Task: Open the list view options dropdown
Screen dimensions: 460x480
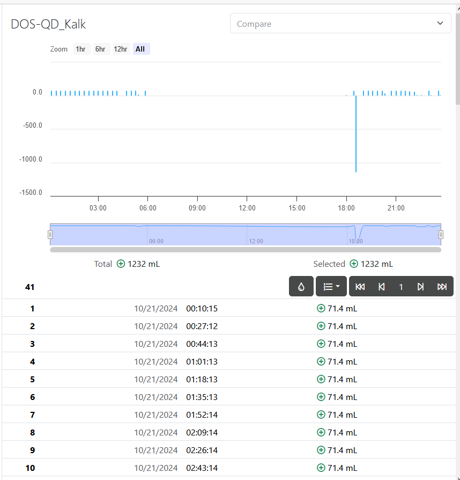Action: (x=331, y=287)
